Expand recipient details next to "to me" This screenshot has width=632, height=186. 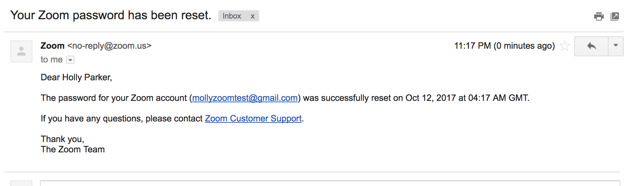point(70,60)
